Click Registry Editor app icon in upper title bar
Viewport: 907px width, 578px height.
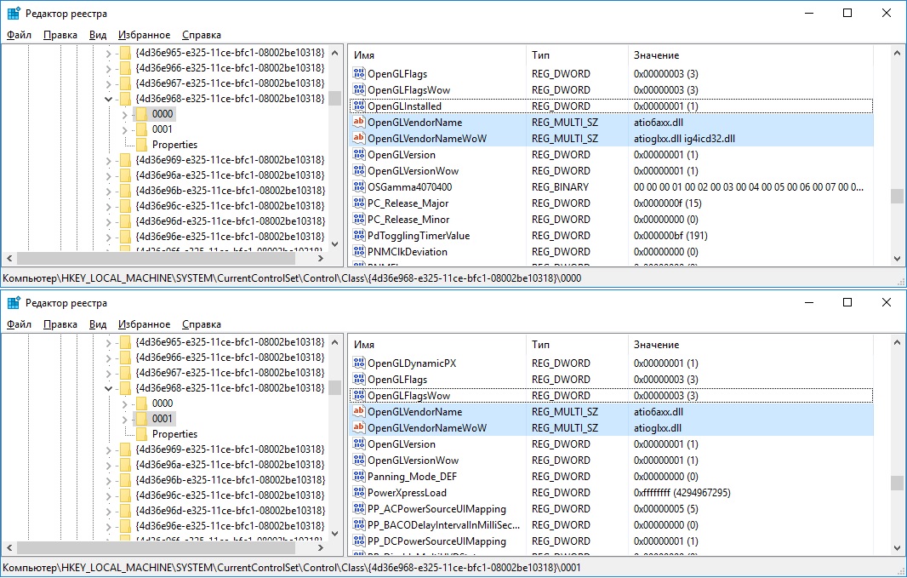click(14, 14)
